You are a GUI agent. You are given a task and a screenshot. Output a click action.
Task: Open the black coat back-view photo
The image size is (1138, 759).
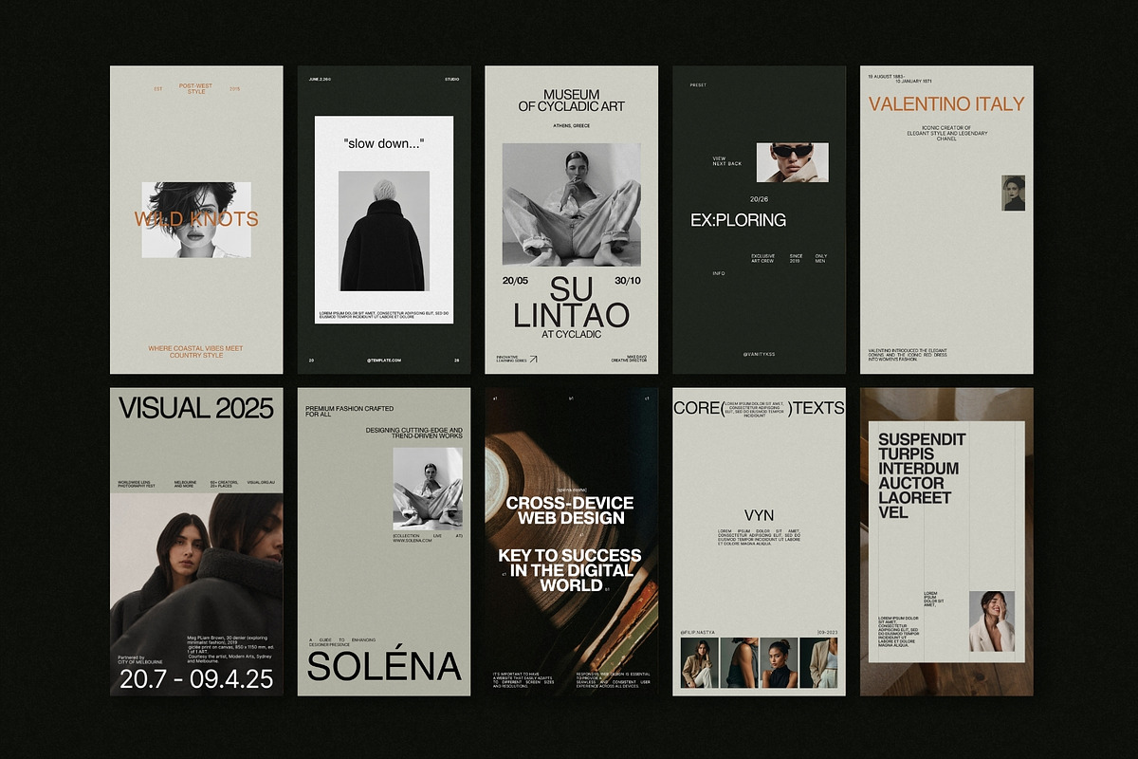point(383,233)
